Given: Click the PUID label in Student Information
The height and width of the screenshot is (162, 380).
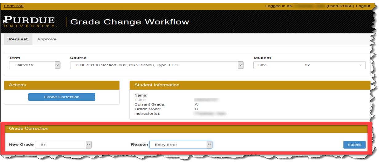Looking at the screenshot, I should click(140, 100).
